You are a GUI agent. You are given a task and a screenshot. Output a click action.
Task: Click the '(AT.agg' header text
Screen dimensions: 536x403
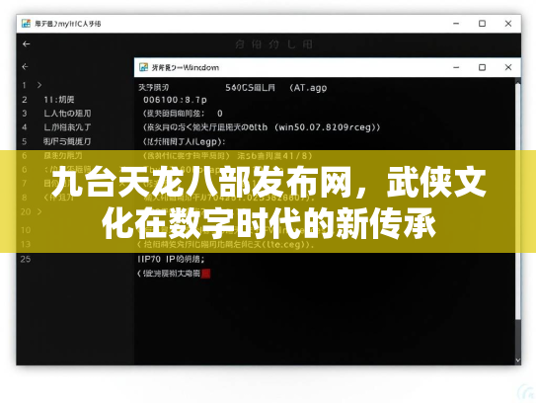click(308, 88)
